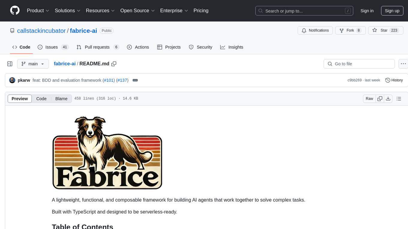The width and height of the screenshot is (408, 229).
Task: Click the Sign up button
Action: click(392, 11)
